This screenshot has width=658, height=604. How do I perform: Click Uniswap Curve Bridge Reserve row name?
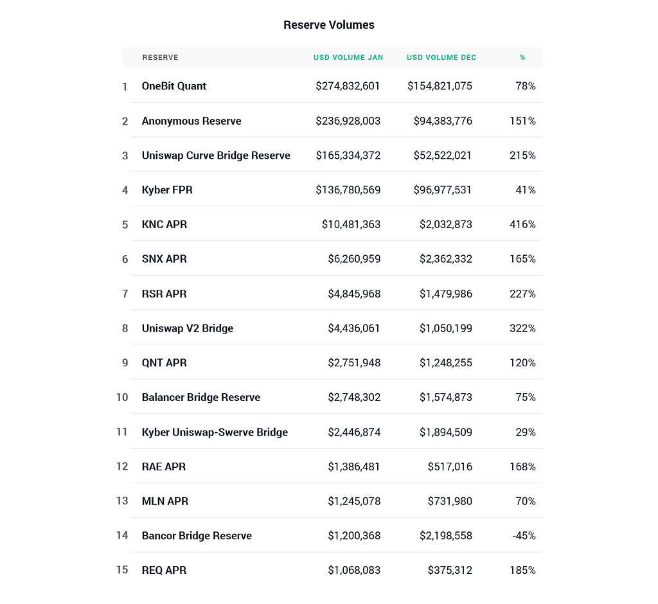tap(216, 155)
